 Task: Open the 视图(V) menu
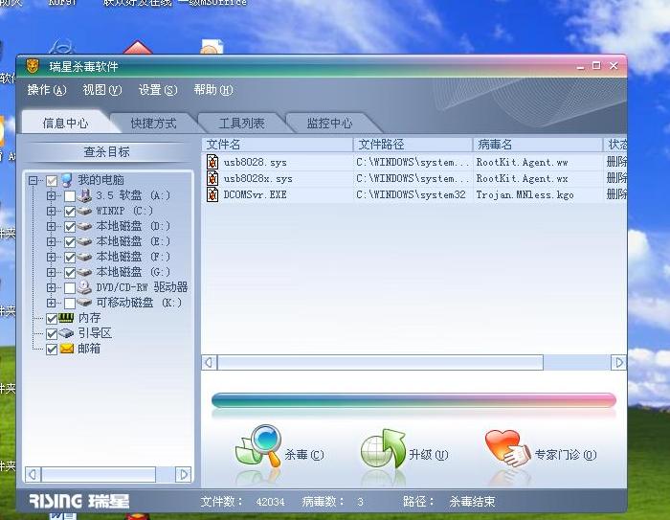point(102,90)
